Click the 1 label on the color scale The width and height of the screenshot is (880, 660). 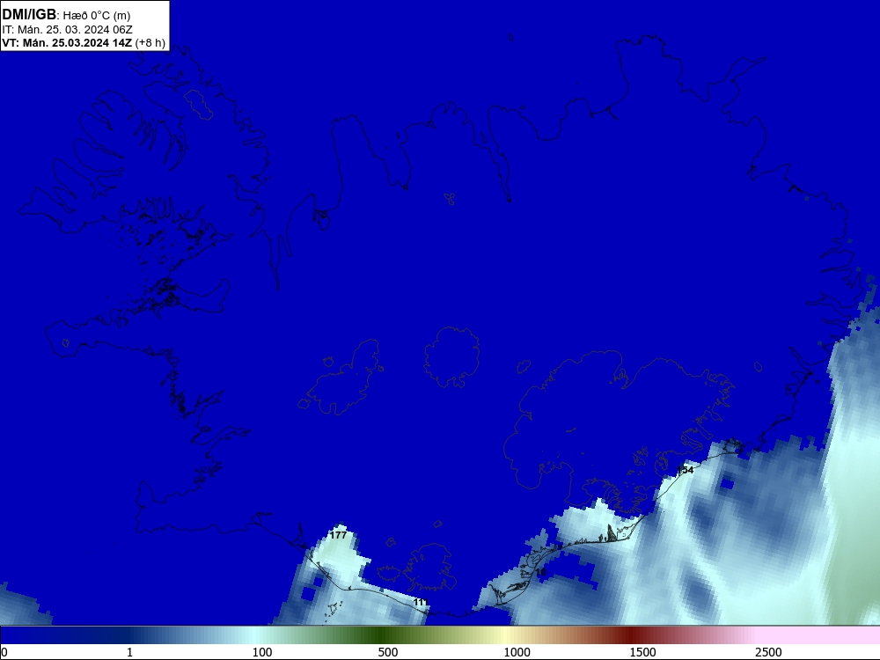pos(129,652)
